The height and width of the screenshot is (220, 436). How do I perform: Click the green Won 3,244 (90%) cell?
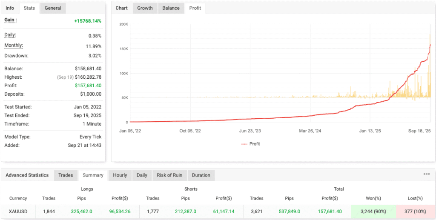point(374,211)
